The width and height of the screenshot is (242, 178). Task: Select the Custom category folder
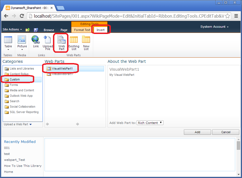coord(15,79)
